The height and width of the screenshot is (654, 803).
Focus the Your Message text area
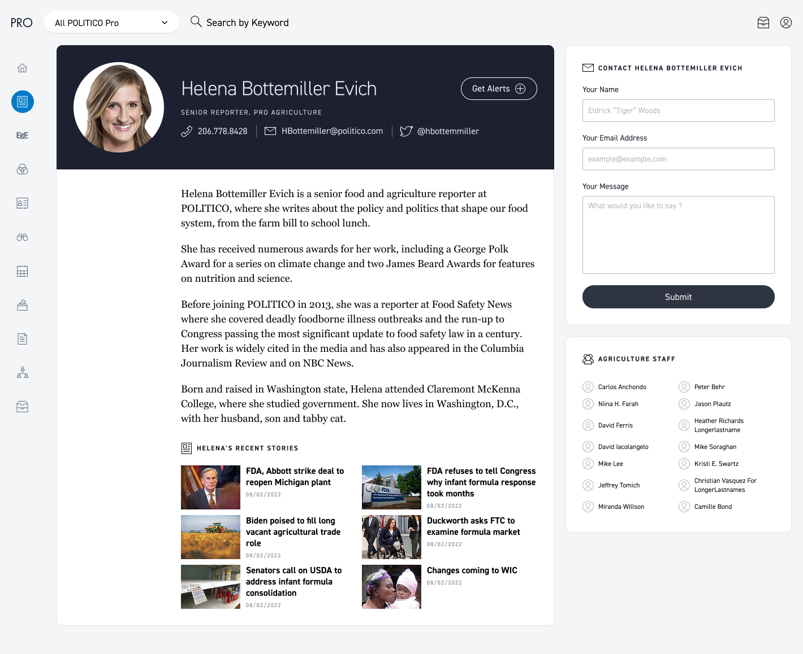(678, 235)
